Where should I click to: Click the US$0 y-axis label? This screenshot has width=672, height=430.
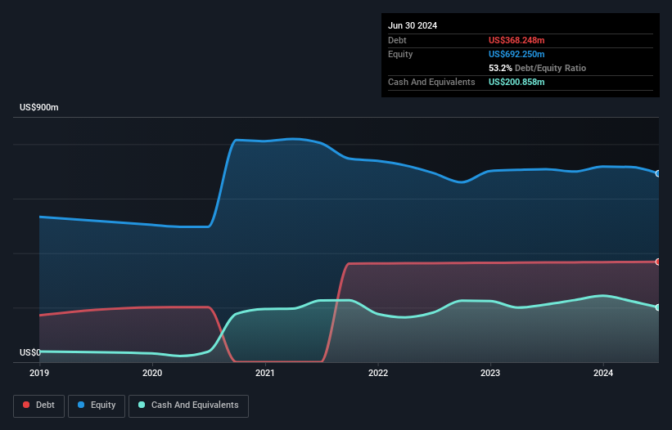(30, 352)
